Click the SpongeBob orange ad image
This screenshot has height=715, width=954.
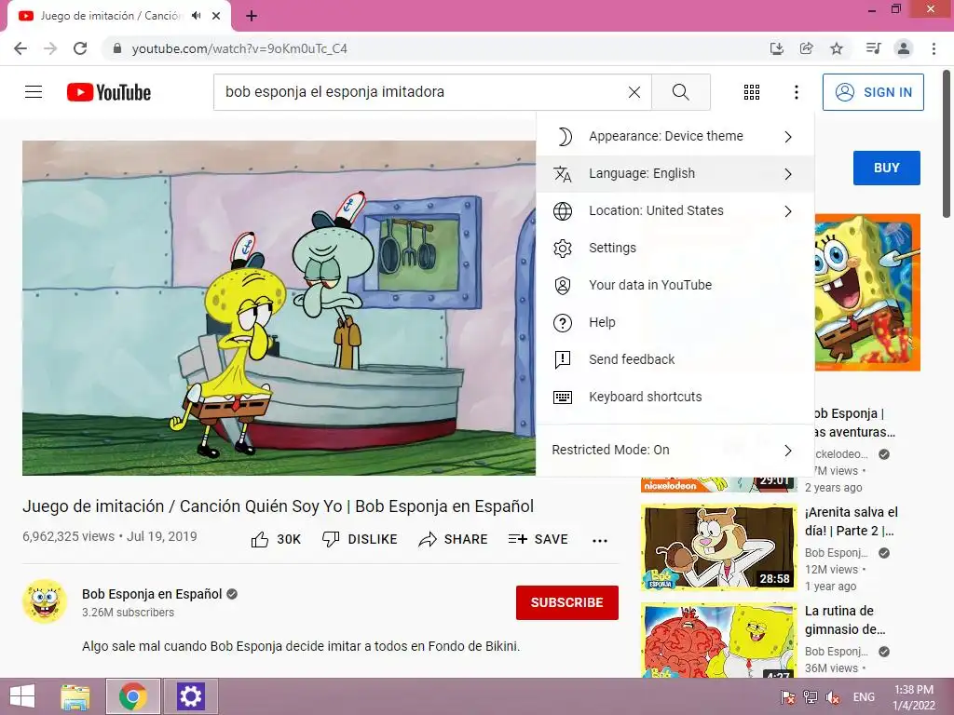[x=867, y=291]
